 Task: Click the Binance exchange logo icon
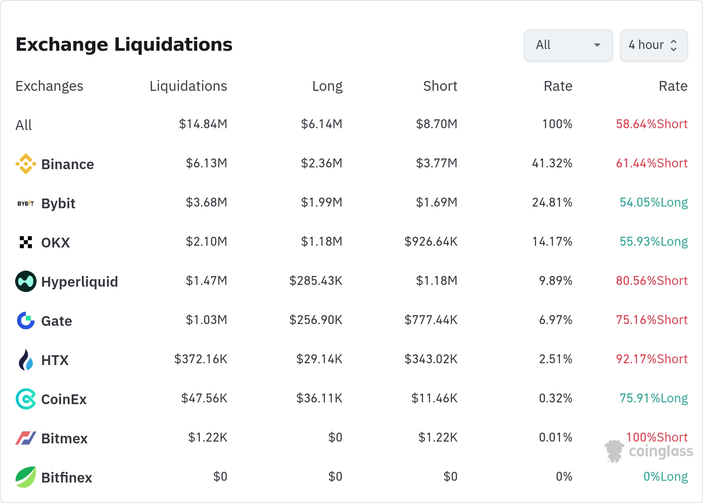[26, 164]
